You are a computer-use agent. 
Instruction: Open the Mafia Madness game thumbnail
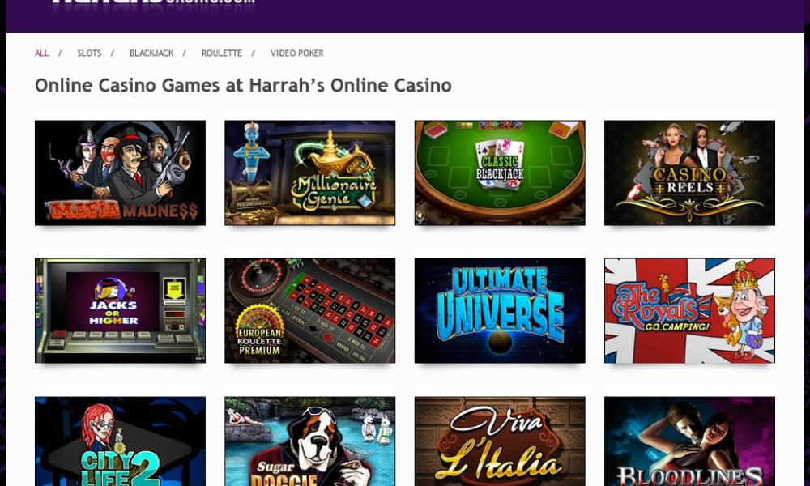[121, 173]
